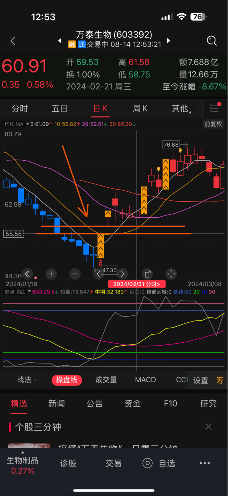
Task: Open the more options three-dot menu
Action: [x=205, y=463]
